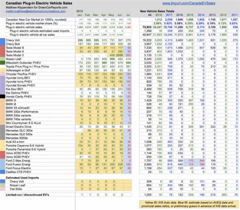Select the 'Tesla Model 3' row label

tap(15, 55)
